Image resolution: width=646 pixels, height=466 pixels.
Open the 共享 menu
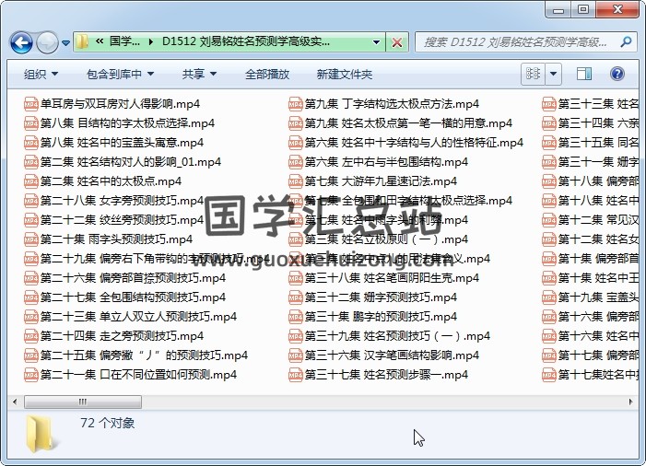click(x=199, y=75)
